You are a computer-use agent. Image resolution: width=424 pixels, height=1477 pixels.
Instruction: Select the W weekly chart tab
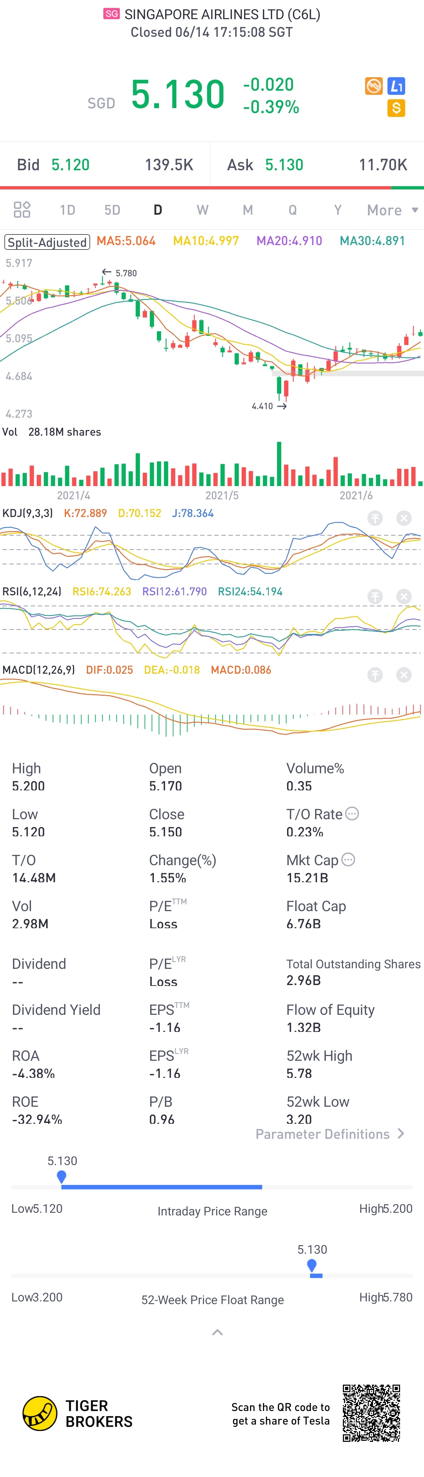(x=202, y=210)
